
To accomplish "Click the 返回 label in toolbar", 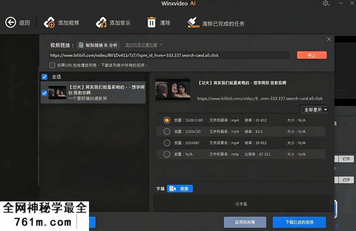I will tap(25, 23).
